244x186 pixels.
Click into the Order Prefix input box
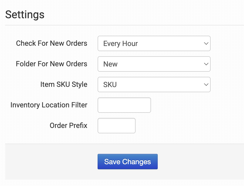pos(117,126)
